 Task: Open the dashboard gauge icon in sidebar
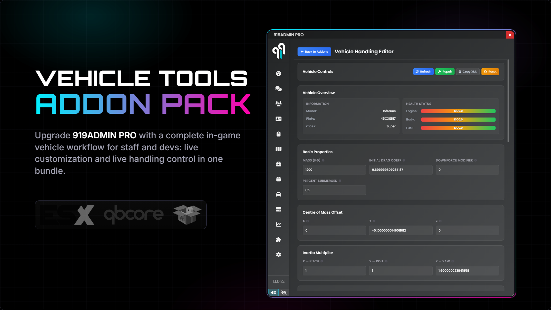(278, 74)
